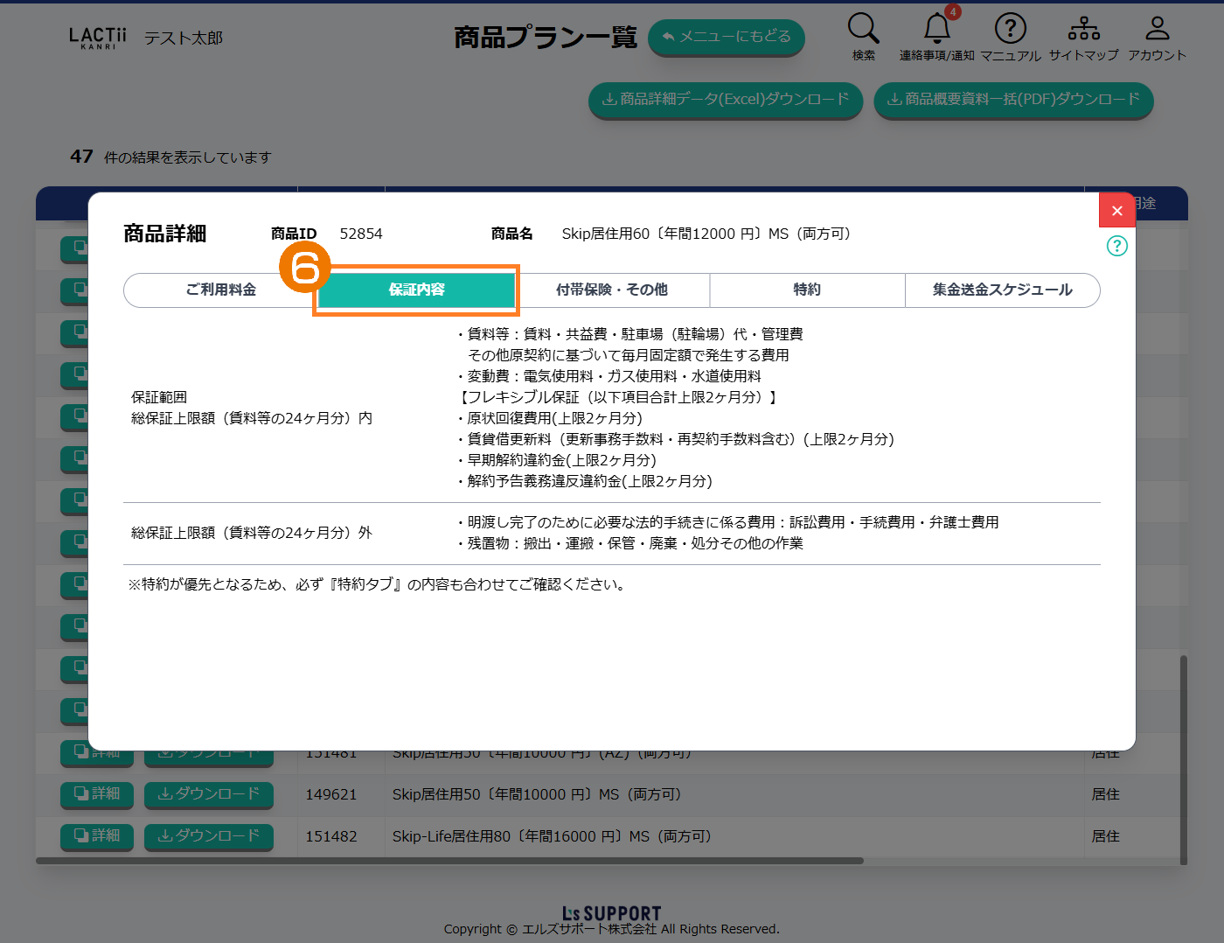Open the manual help icon
Image resolution: width=1224 pixels, height=943 pixels.
[1010, 29]
